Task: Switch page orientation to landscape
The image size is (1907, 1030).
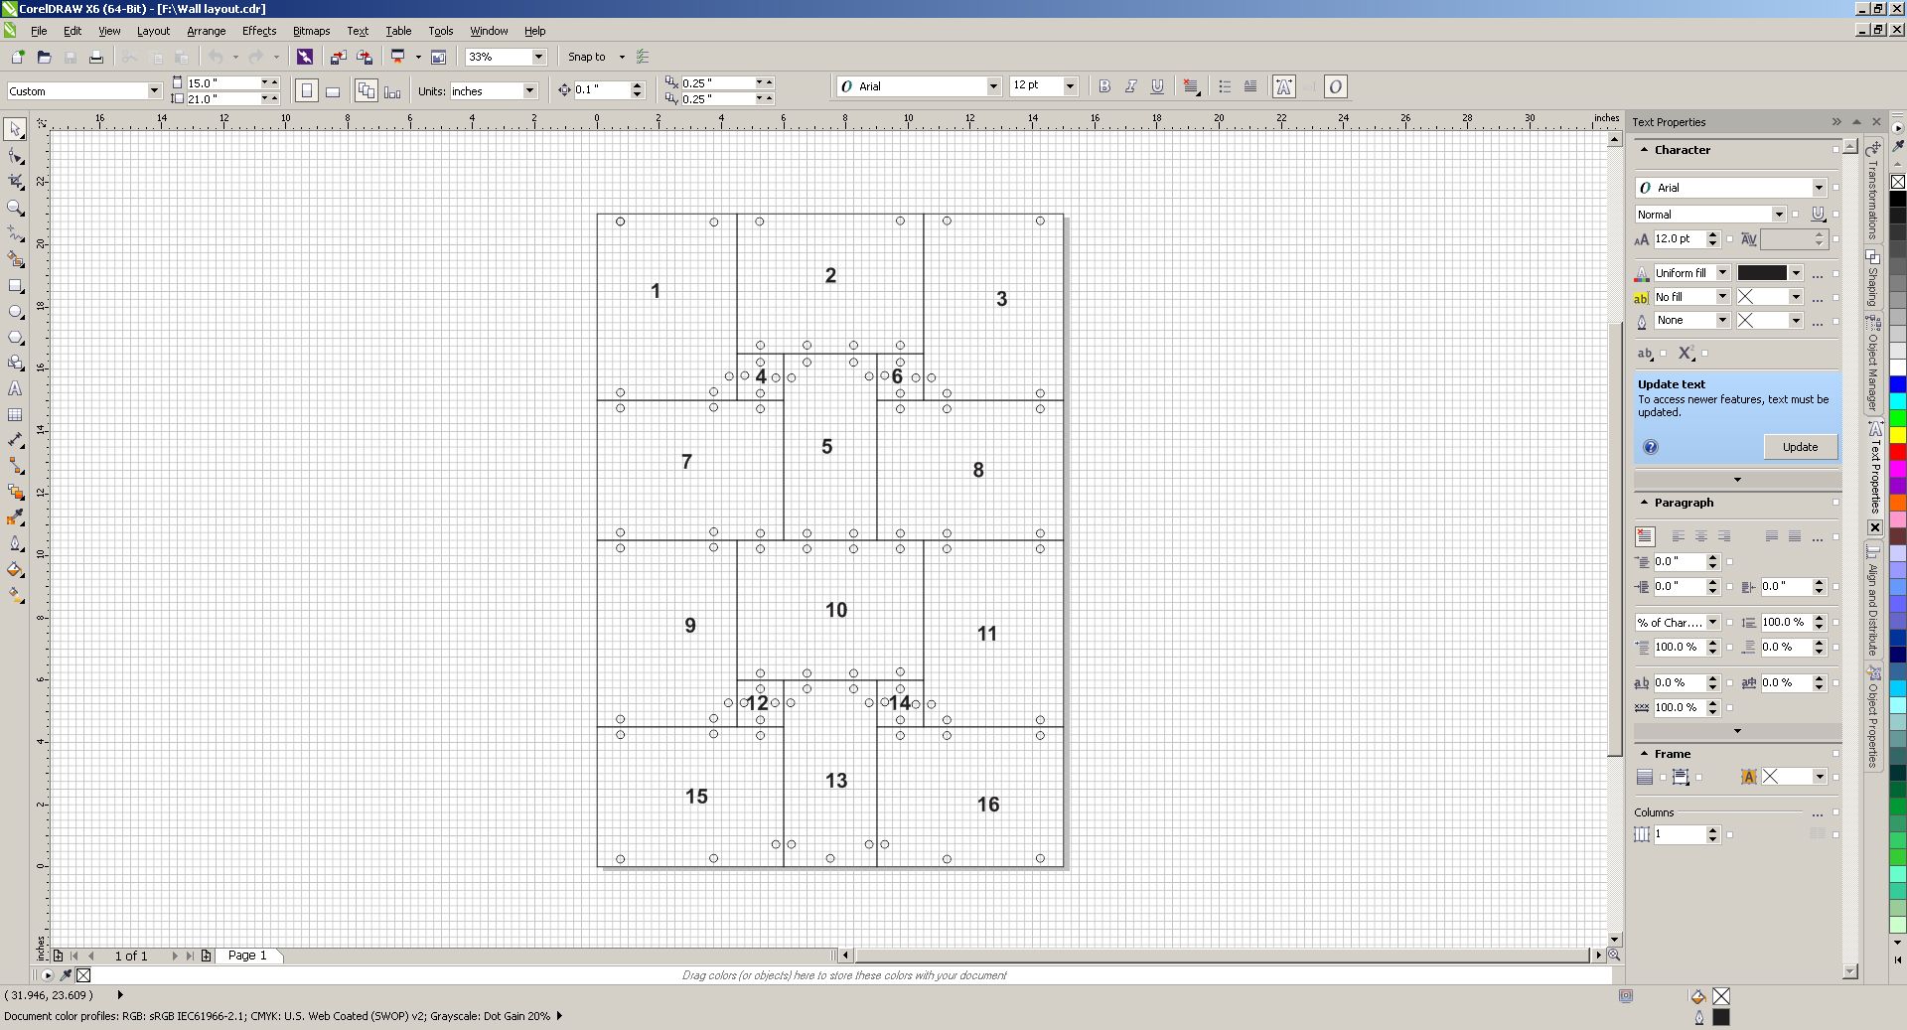Action: (x=333, y=90)
